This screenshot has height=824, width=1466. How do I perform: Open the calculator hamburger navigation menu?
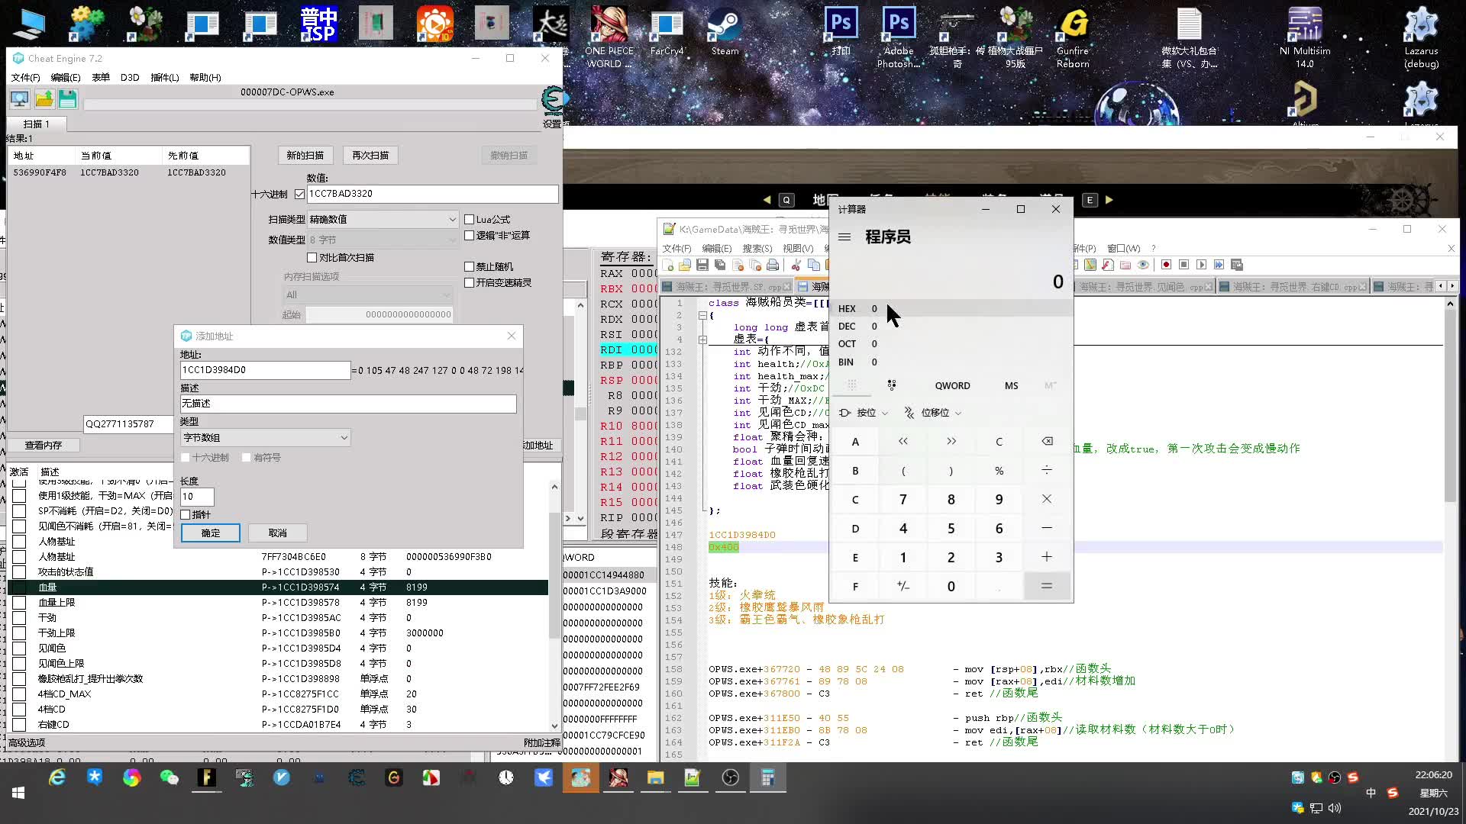844,237
